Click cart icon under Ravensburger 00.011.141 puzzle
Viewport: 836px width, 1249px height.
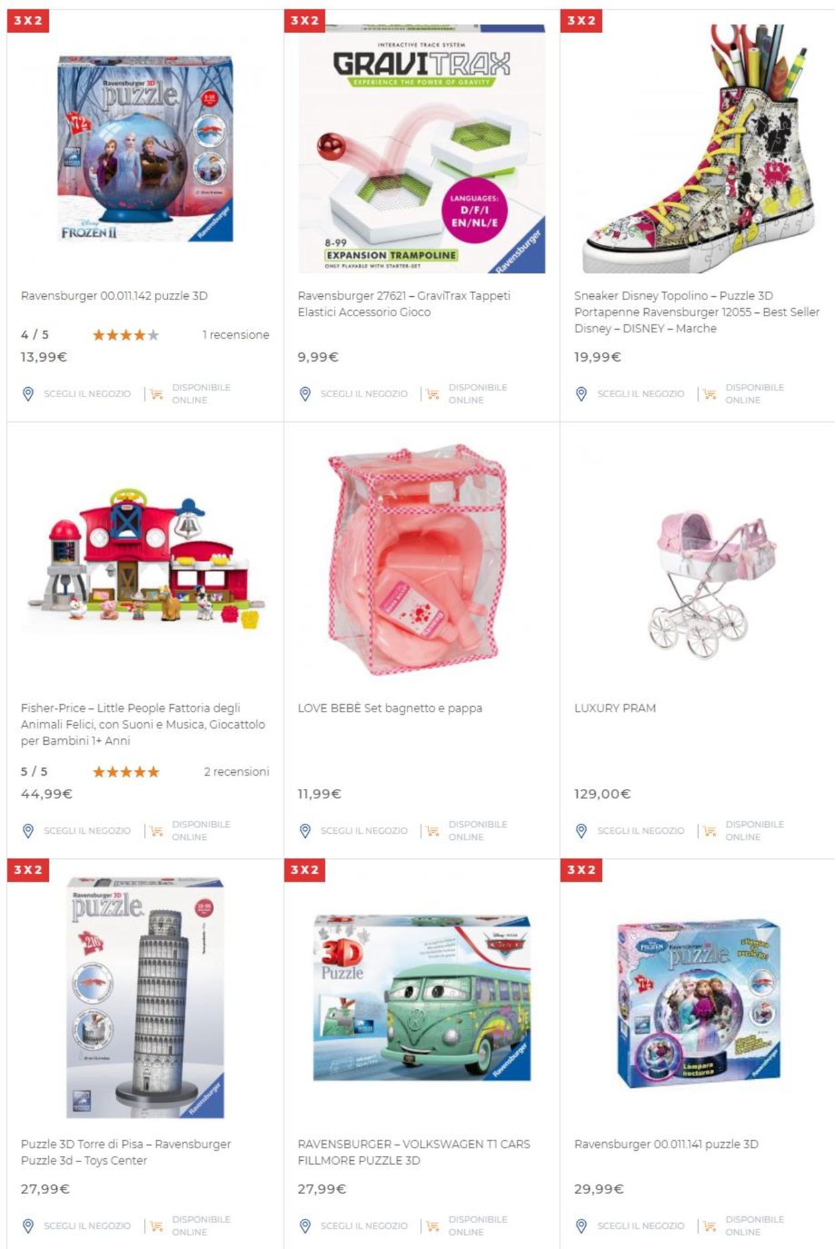710,1226
